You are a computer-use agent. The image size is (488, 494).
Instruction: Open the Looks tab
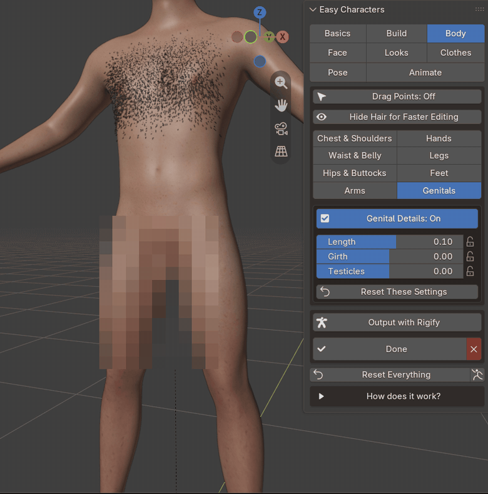(397, 53)
